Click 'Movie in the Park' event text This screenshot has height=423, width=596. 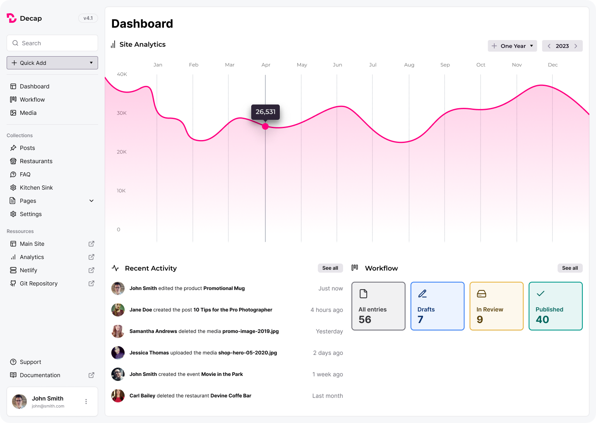click(222, 374)
